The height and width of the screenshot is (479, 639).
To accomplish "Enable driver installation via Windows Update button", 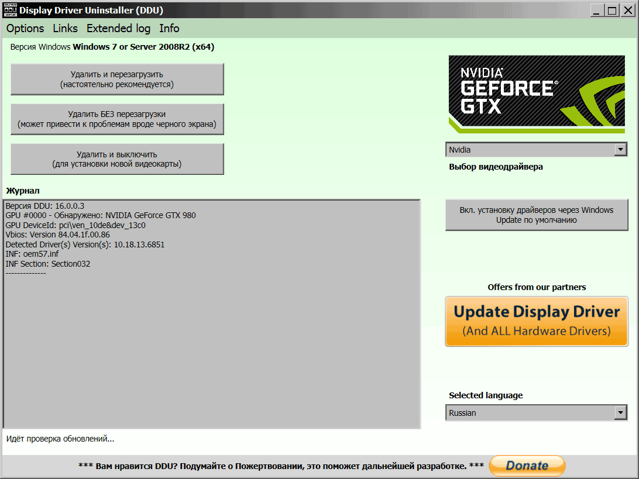I will (x=537, y=215).
